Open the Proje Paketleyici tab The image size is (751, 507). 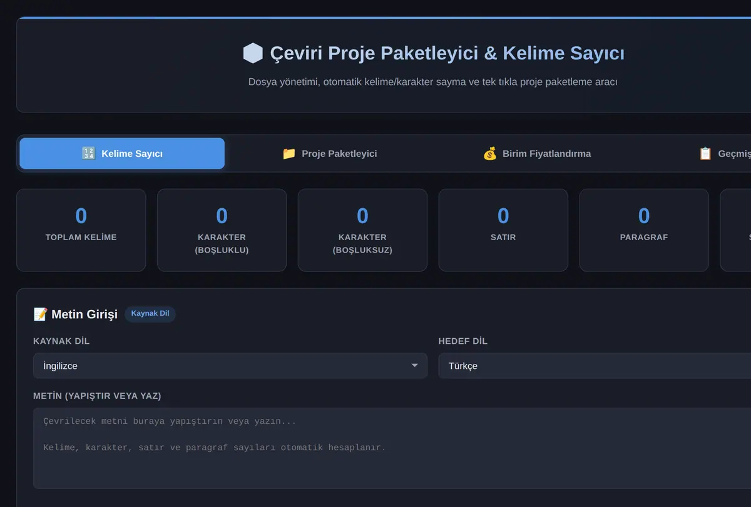coord(330,154)
